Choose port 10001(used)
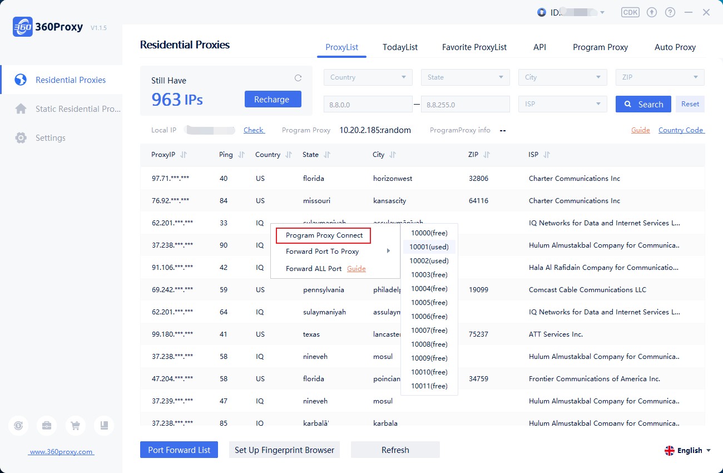This screenshot has width=723, height=473. pyautogui.click(x=429, y=247)
